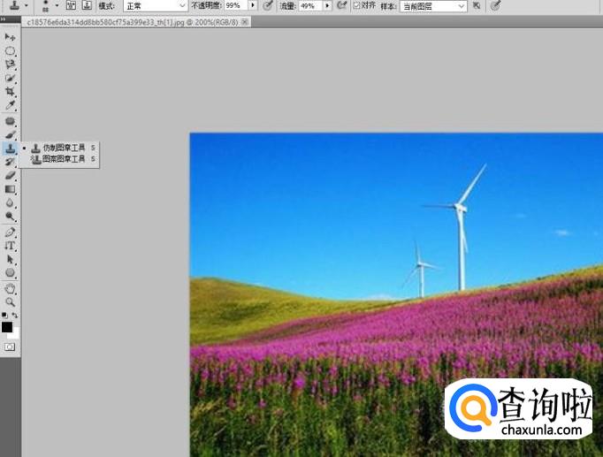This screenshot has height=457, width=603.
Task: Toggle Quick Mask mode at toolbar bottom
Action: click(x=10, y=347)
